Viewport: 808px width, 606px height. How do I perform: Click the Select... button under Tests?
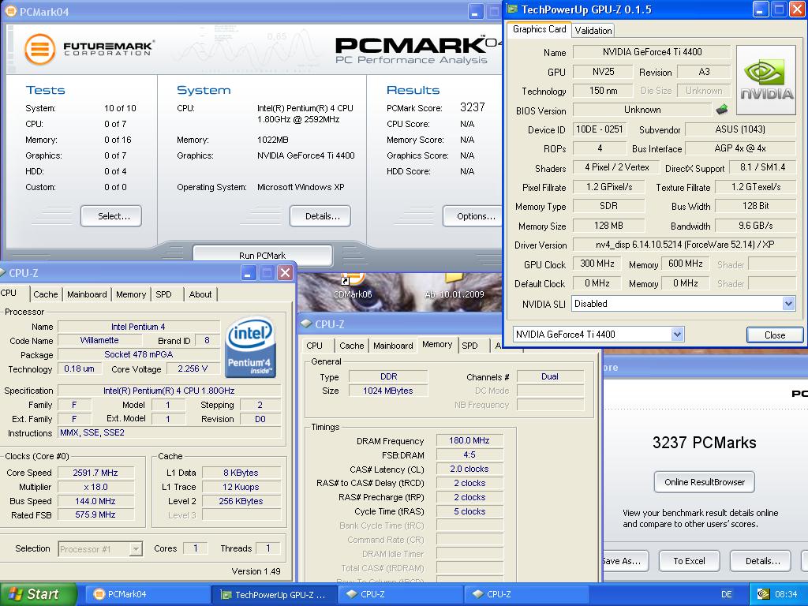111,216
